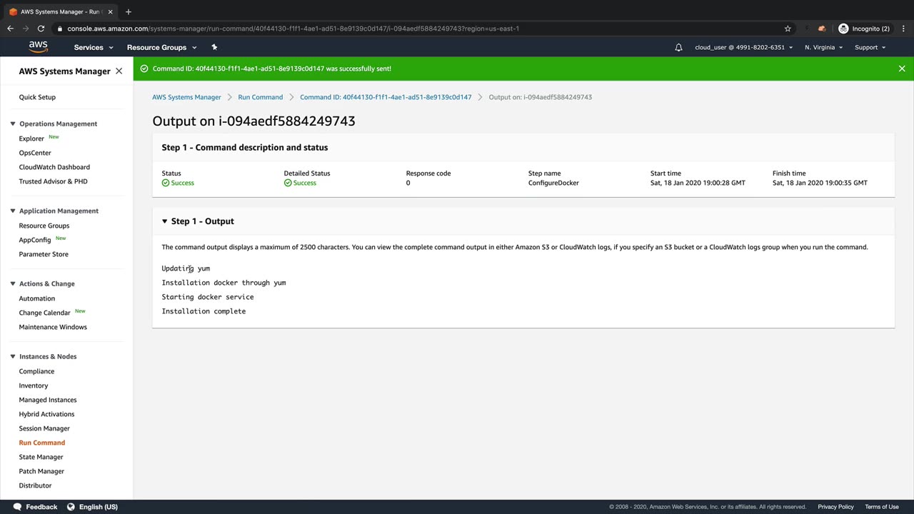Viewport: 914px width, 514px height.
Task: Open the Privacy Policy link
Action: click(835, 507)
